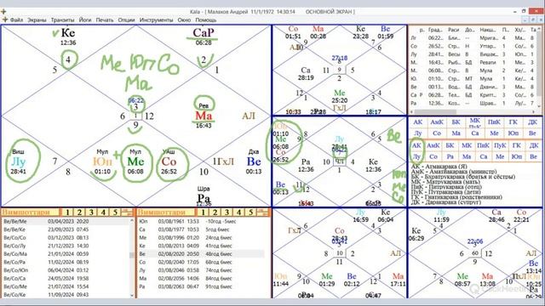Open Вимшоттари selector above the Юп 1961 list
The width and height of the screenshot is (545, 306).
pos(166,212)
